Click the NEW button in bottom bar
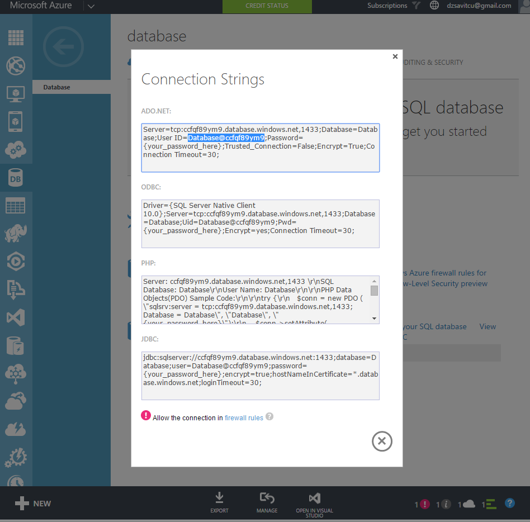 (x=33, y=504)
